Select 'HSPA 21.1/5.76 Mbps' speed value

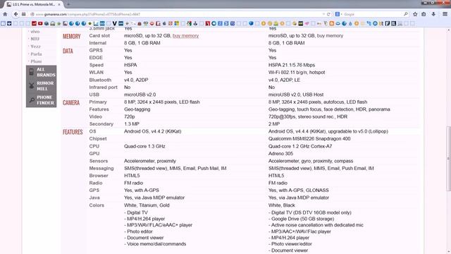click(x=292, y=65)
